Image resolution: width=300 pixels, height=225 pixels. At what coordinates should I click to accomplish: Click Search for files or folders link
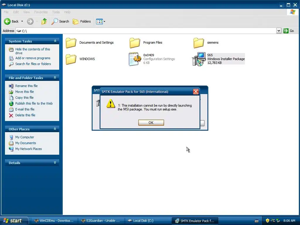[x=33, y=64]
